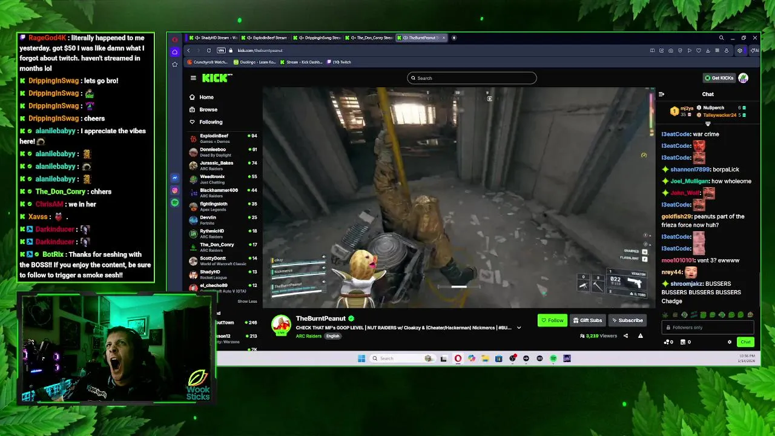
Task: Go to the Kick logo homepage
Action: tap(217, 78)
